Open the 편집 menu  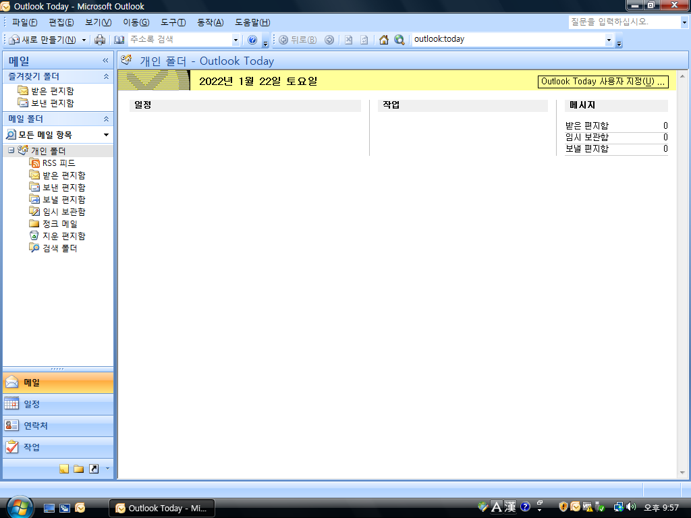pos(61,22)
